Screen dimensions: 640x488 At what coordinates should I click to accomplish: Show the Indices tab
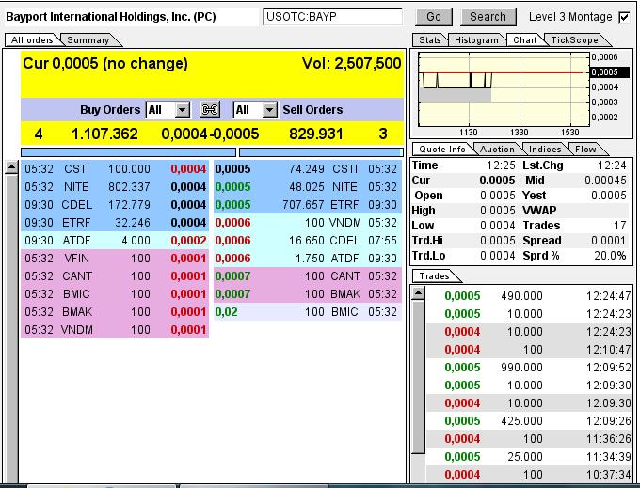click(545, 150)
